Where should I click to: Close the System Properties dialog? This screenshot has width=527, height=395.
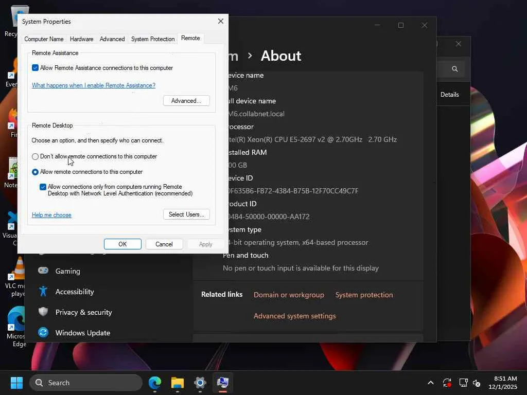click(x=220, y=21)
